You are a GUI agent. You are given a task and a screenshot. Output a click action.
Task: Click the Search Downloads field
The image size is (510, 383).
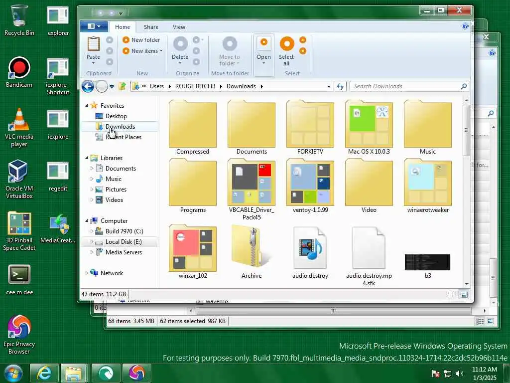pyautogui.click(x=409, y=86)
